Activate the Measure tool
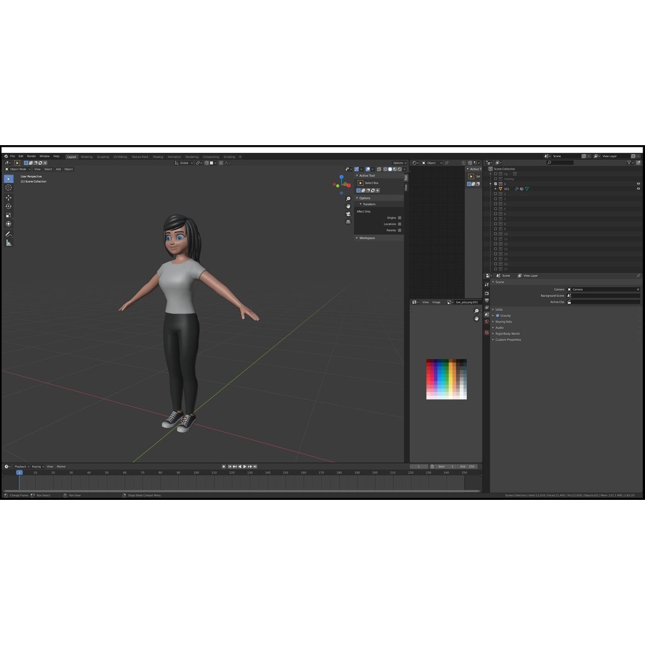 click(x=8, y=242)
